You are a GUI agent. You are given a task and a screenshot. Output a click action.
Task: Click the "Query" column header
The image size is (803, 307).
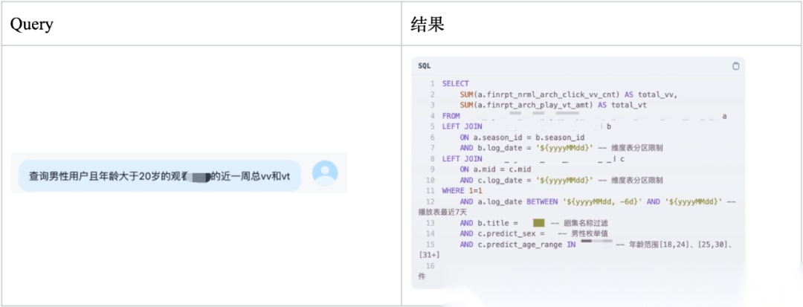point(32,24)
